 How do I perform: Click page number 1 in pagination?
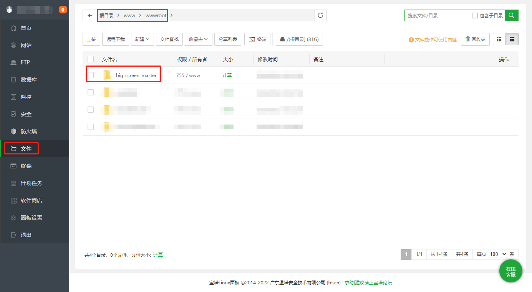pos(406,254)
